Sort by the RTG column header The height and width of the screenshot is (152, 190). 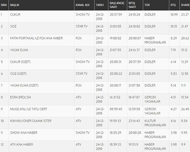coord(173,5)
